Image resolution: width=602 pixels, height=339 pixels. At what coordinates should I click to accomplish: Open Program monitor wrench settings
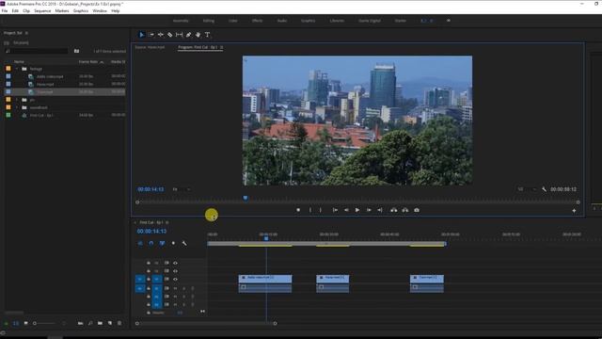[544, 189]
